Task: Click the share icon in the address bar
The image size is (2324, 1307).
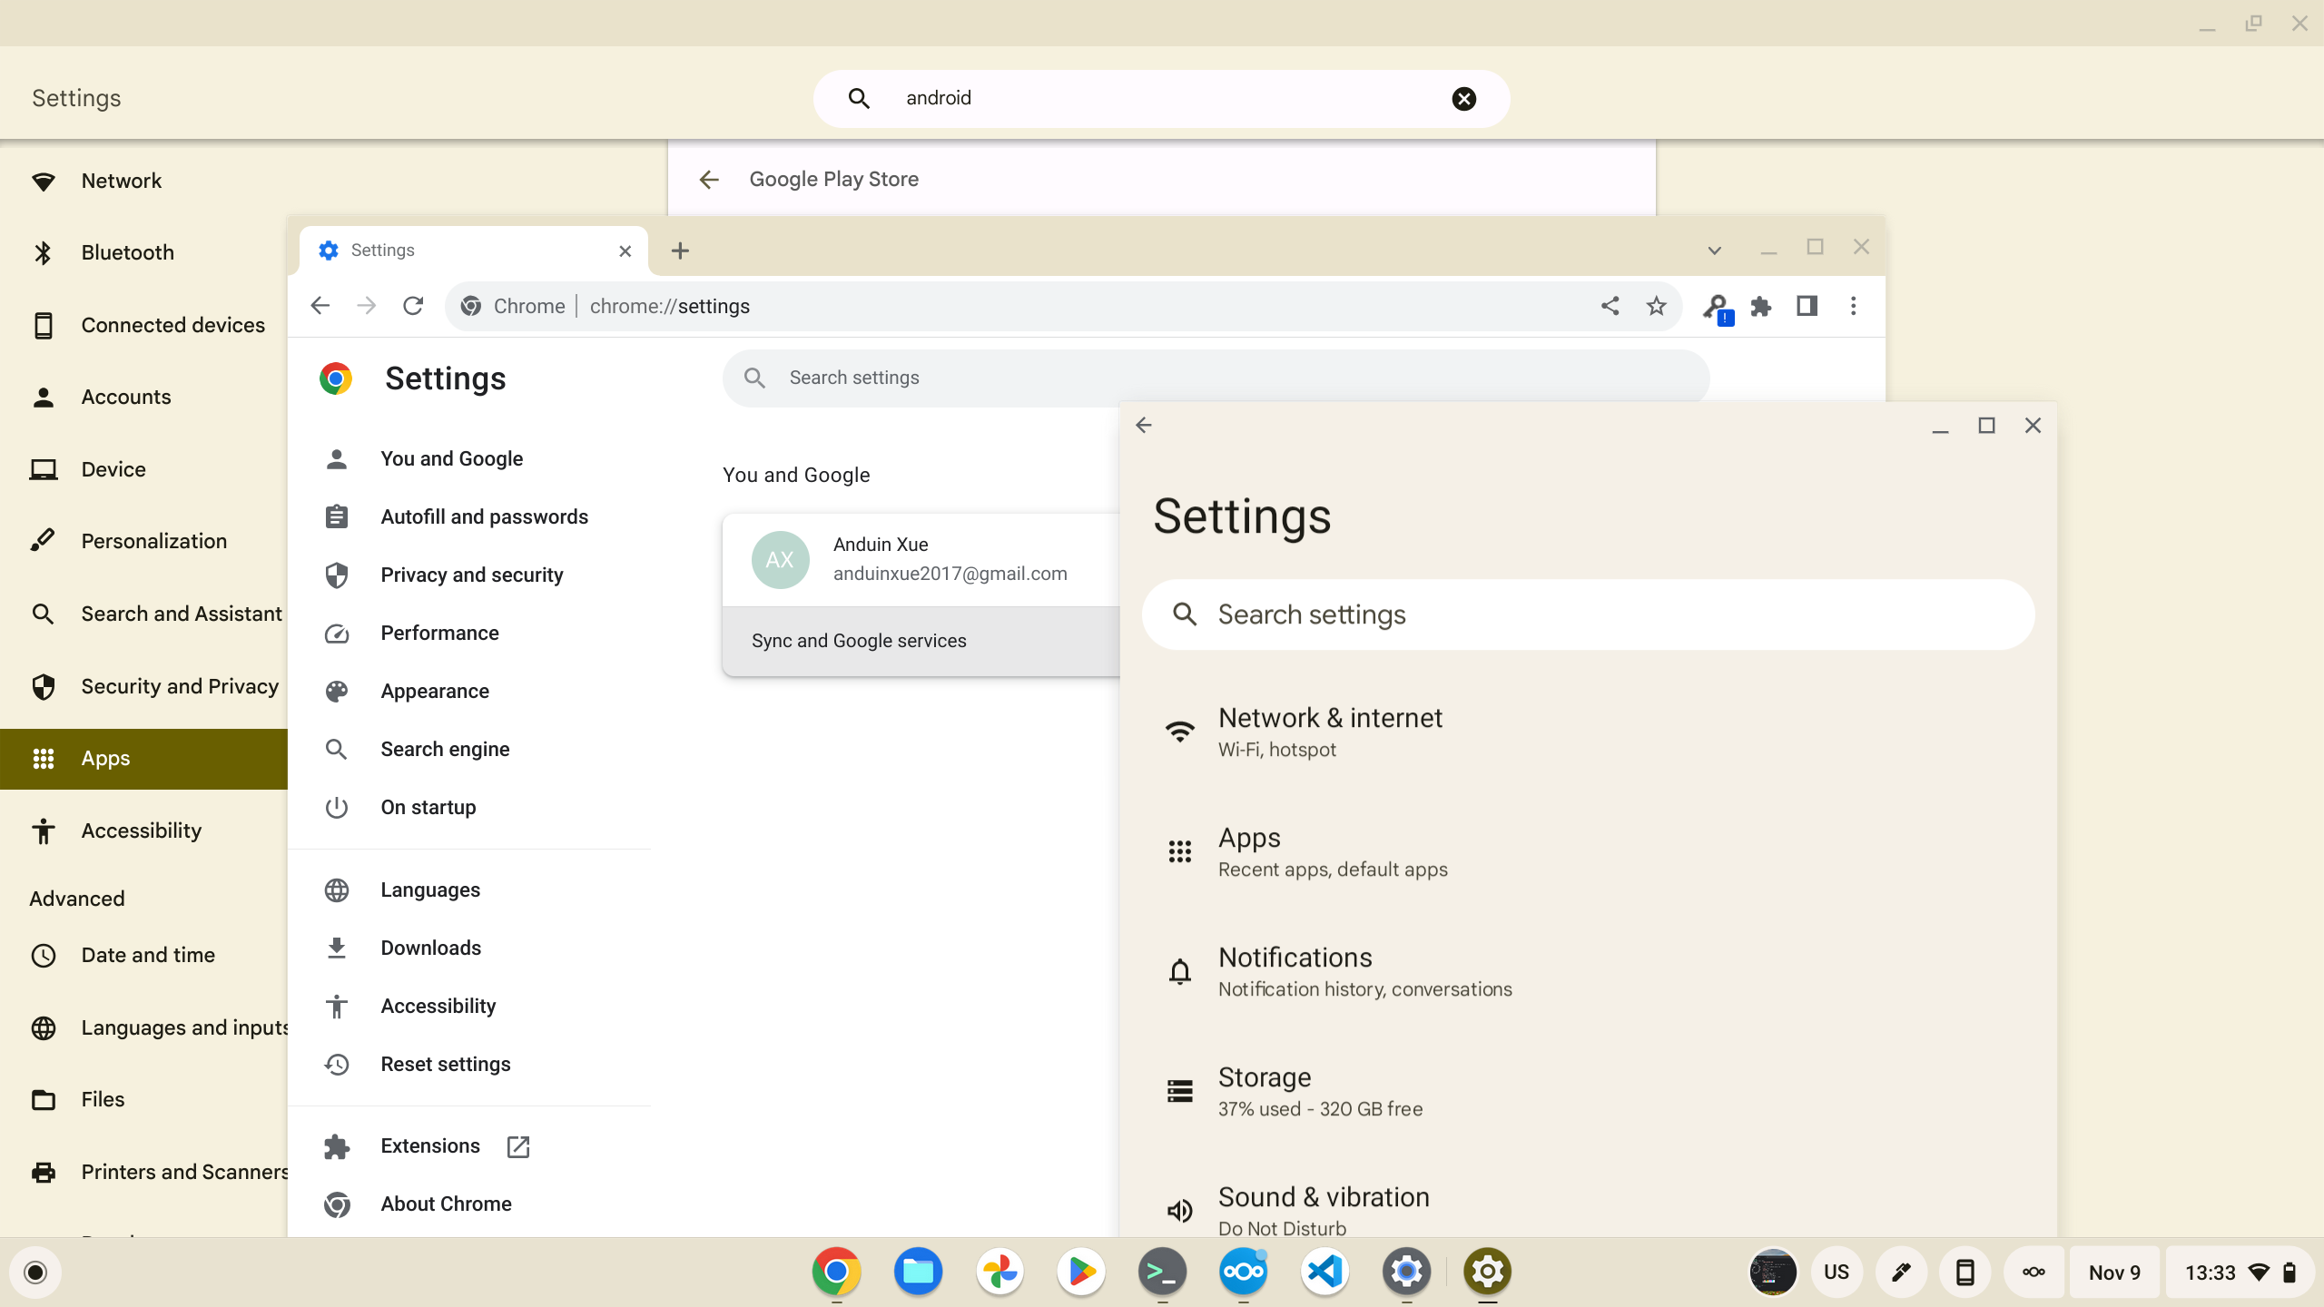Action: point(1610,306)
